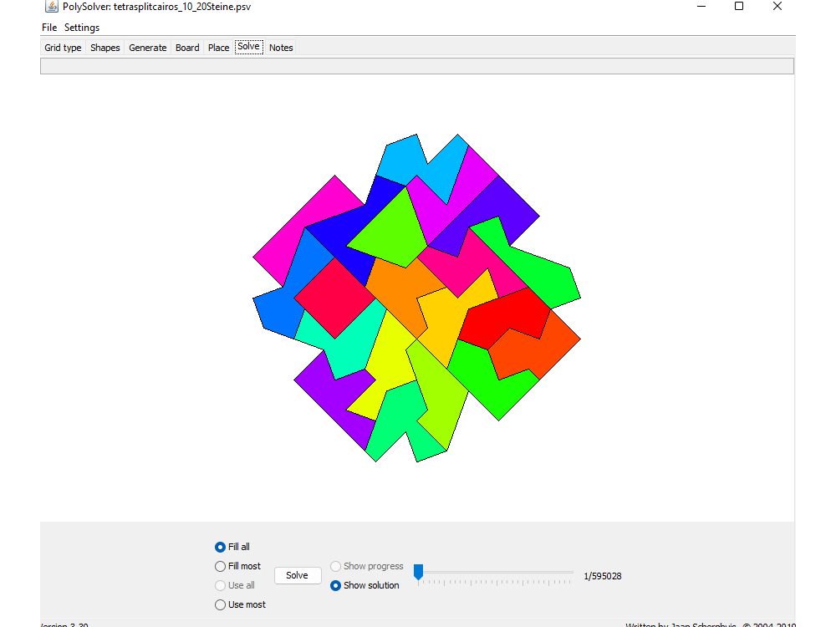Select the Fill all radio button

(x=221, y=547)
